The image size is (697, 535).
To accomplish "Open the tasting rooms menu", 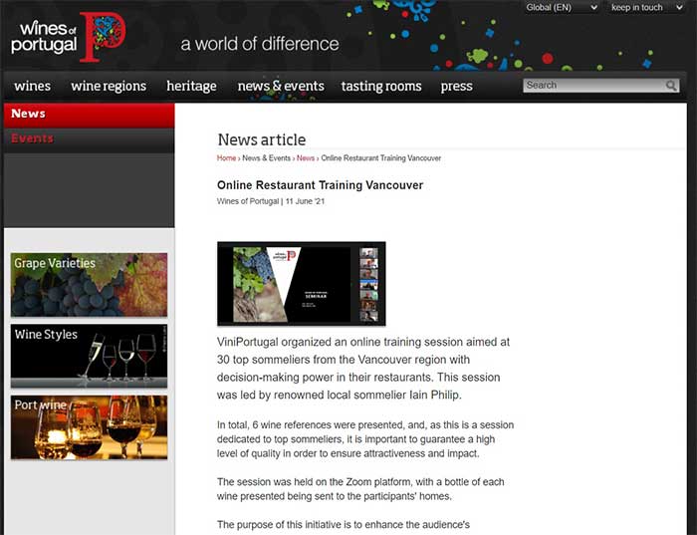I will pos(381,86).
